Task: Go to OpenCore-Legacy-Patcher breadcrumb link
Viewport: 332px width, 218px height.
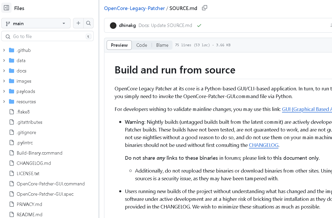Action: coord(134,8)
